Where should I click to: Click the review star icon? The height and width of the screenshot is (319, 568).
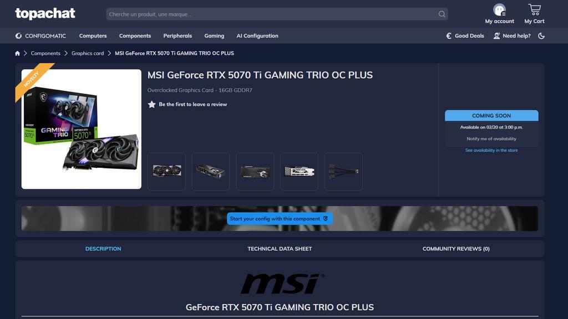[151, 105]
